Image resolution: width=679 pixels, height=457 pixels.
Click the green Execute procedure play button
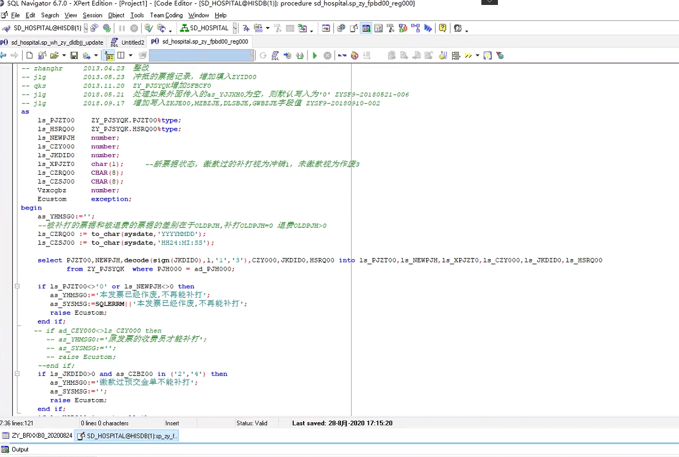pyautogui.click(x=315, y=56)
